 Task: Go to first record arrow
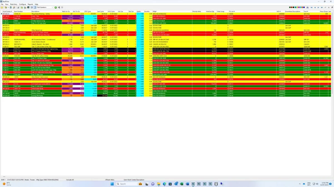tap(311, 7)
